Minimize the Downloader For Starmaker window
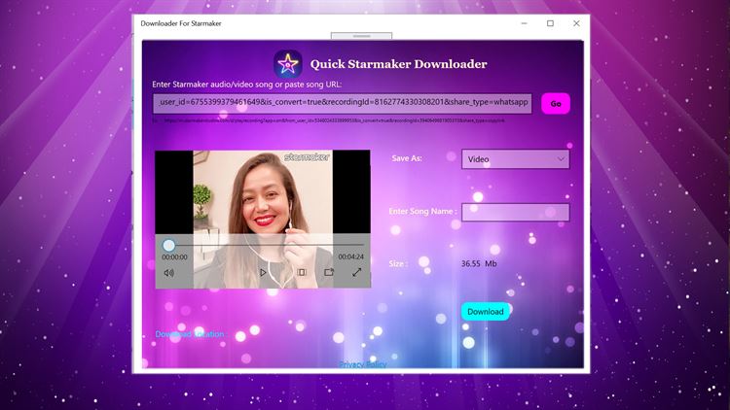The height and width of the screenshot is (410, 730). [525, 23]
